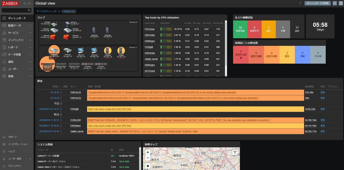Screen dimensions: 344x170
Task: Click into the sidebar search field
Action: [15, 10]
